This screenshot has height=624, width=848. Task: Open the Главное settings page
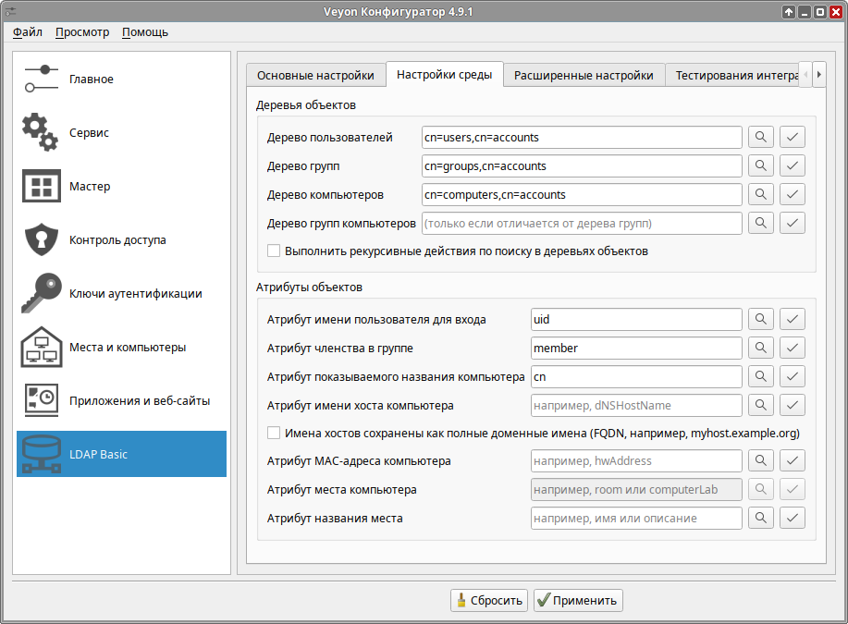coord(122,79)
